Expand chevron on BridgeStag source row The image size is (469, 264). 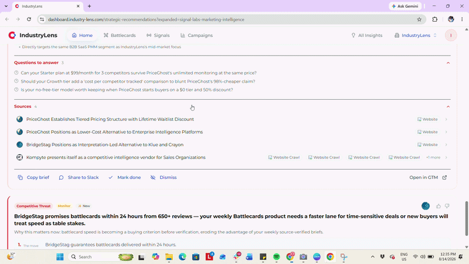446,144
